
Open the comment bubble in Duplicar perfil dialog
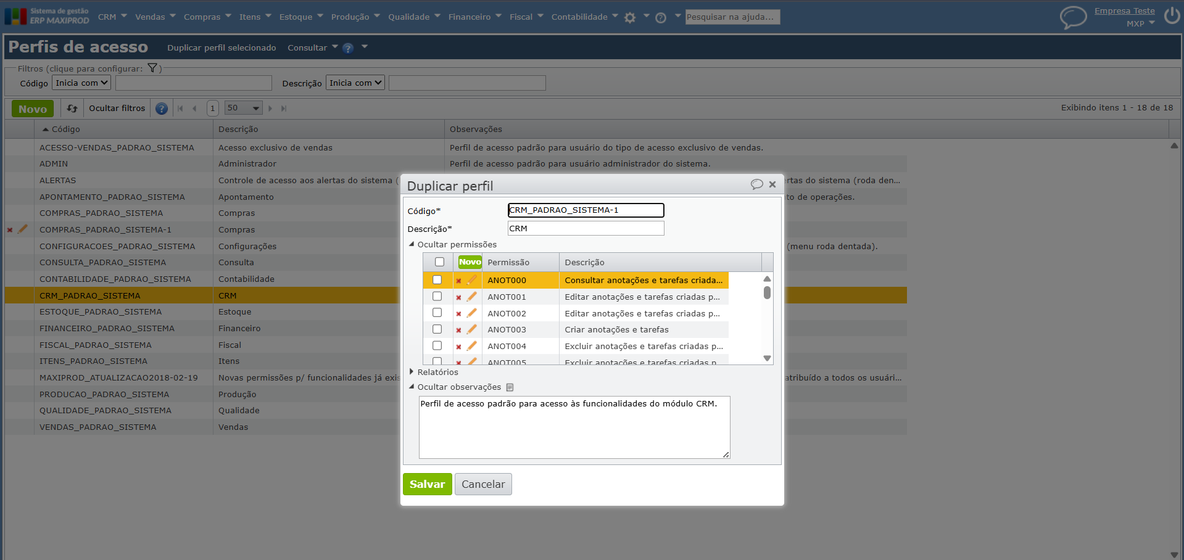pos(756,184)
